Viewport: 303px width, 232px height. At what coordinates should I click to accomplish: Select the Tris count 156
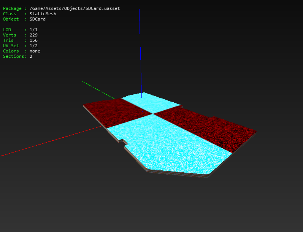click(x=33, y=40)
